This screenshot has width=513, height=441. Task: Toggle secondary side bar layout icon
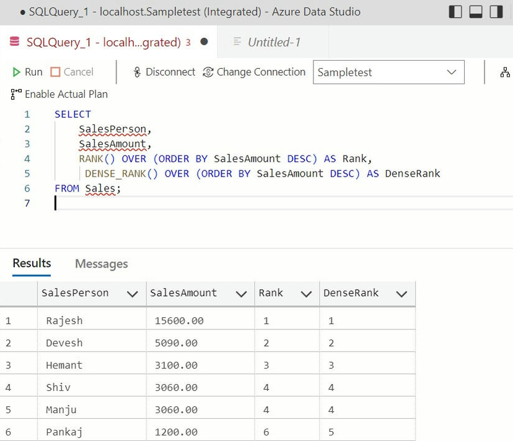tap(496, 12)
